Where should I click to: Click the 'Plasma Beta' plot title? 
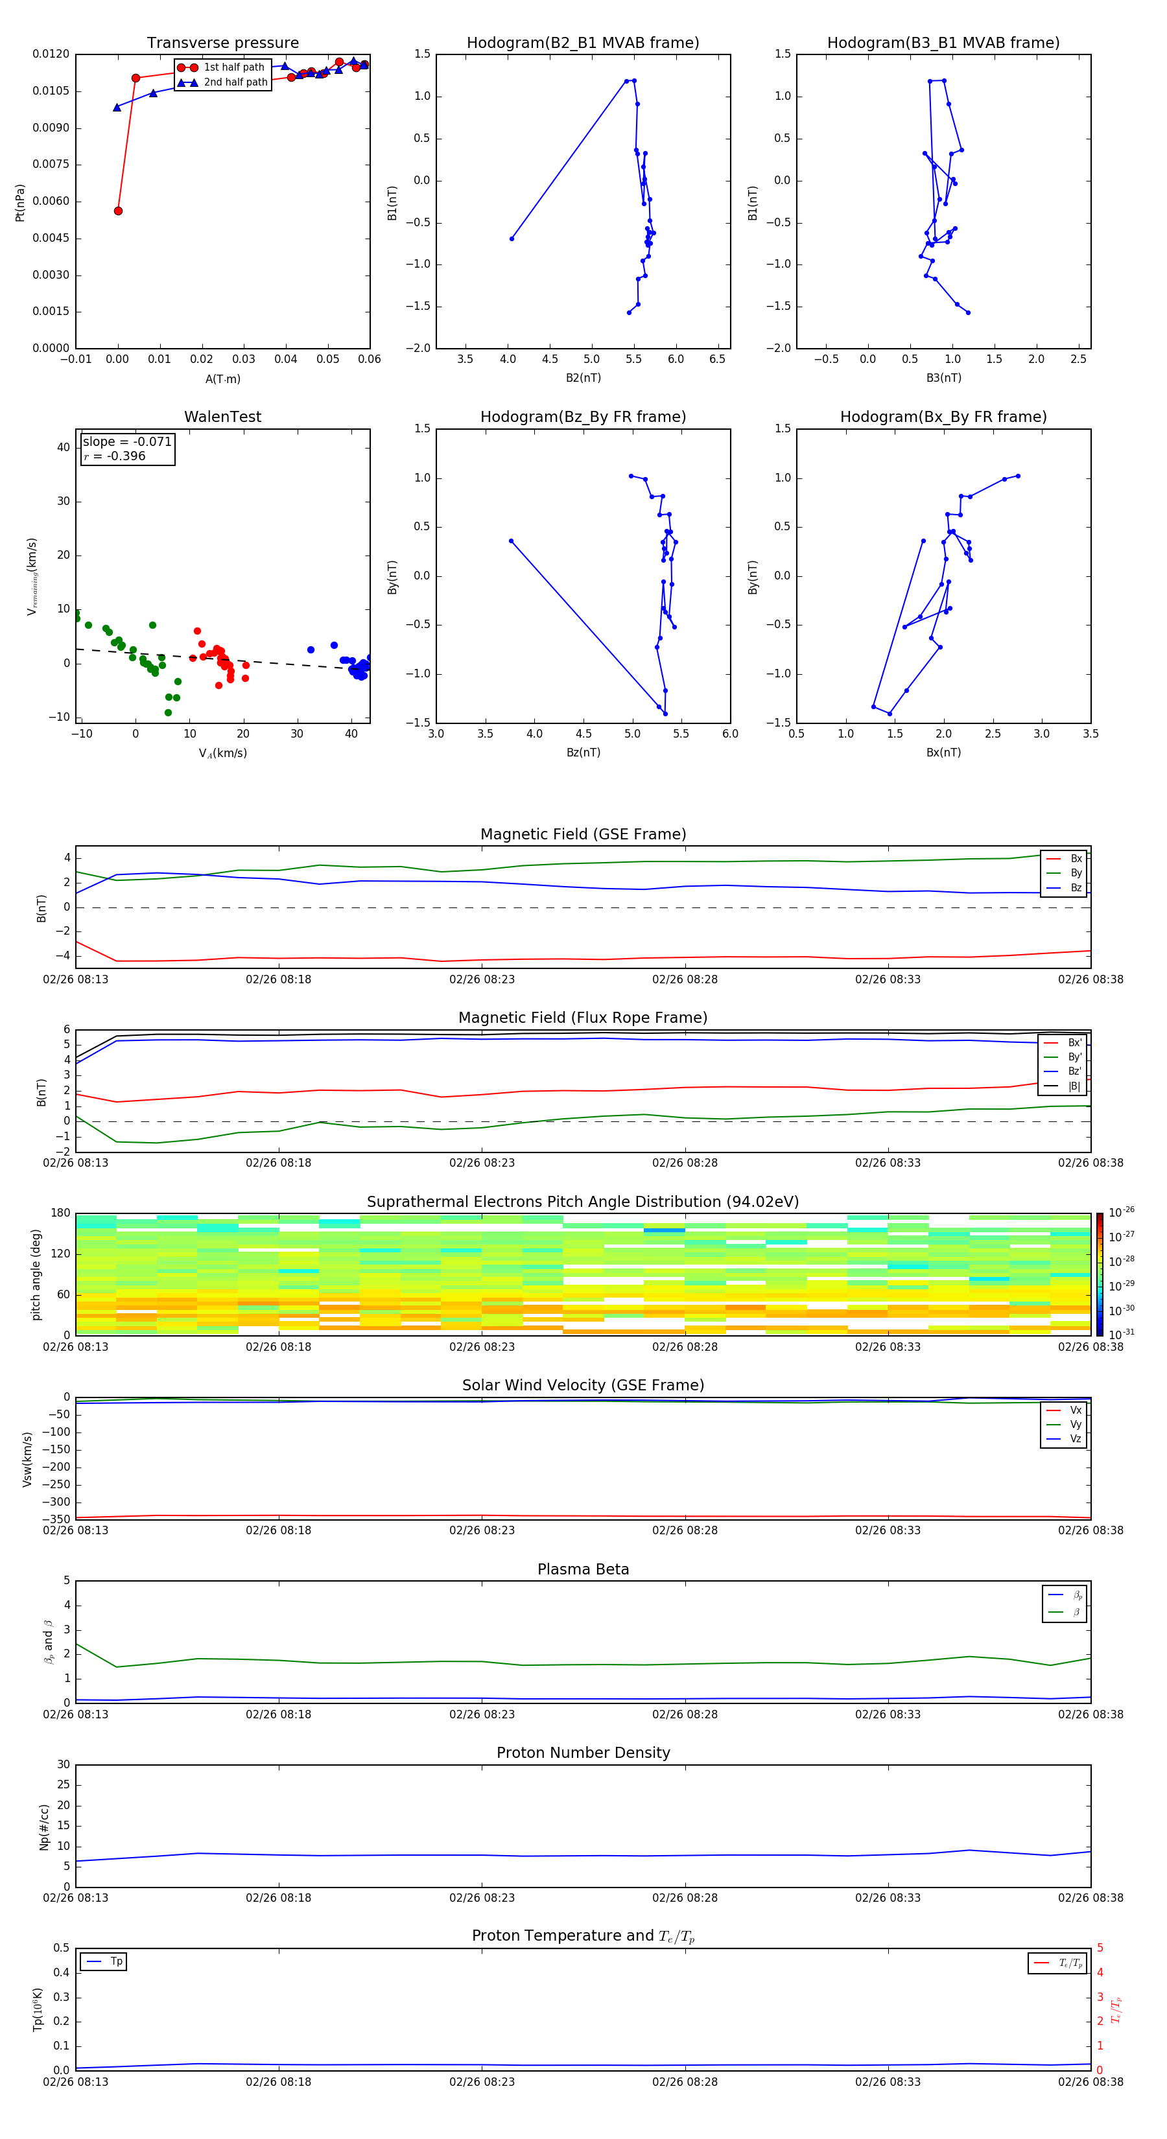(x=583, y=1569)
